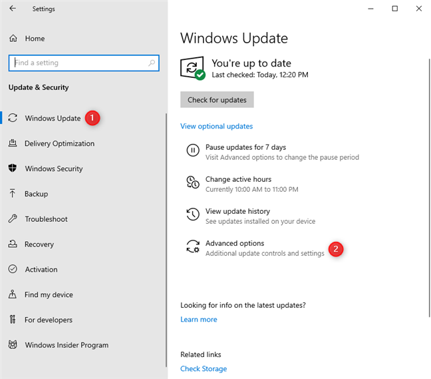
Task: Click 'See updates installed on your device'
Action: (260, 221)
